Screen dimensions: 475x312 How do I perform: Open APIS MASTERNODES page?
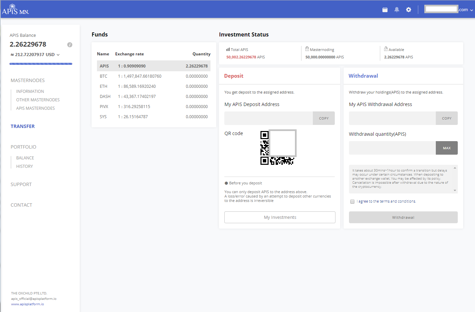click(35, 108)
